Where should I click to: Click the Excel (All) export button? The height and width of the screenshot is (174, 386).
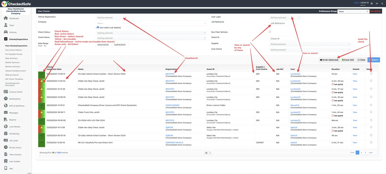tap(348, 60)
